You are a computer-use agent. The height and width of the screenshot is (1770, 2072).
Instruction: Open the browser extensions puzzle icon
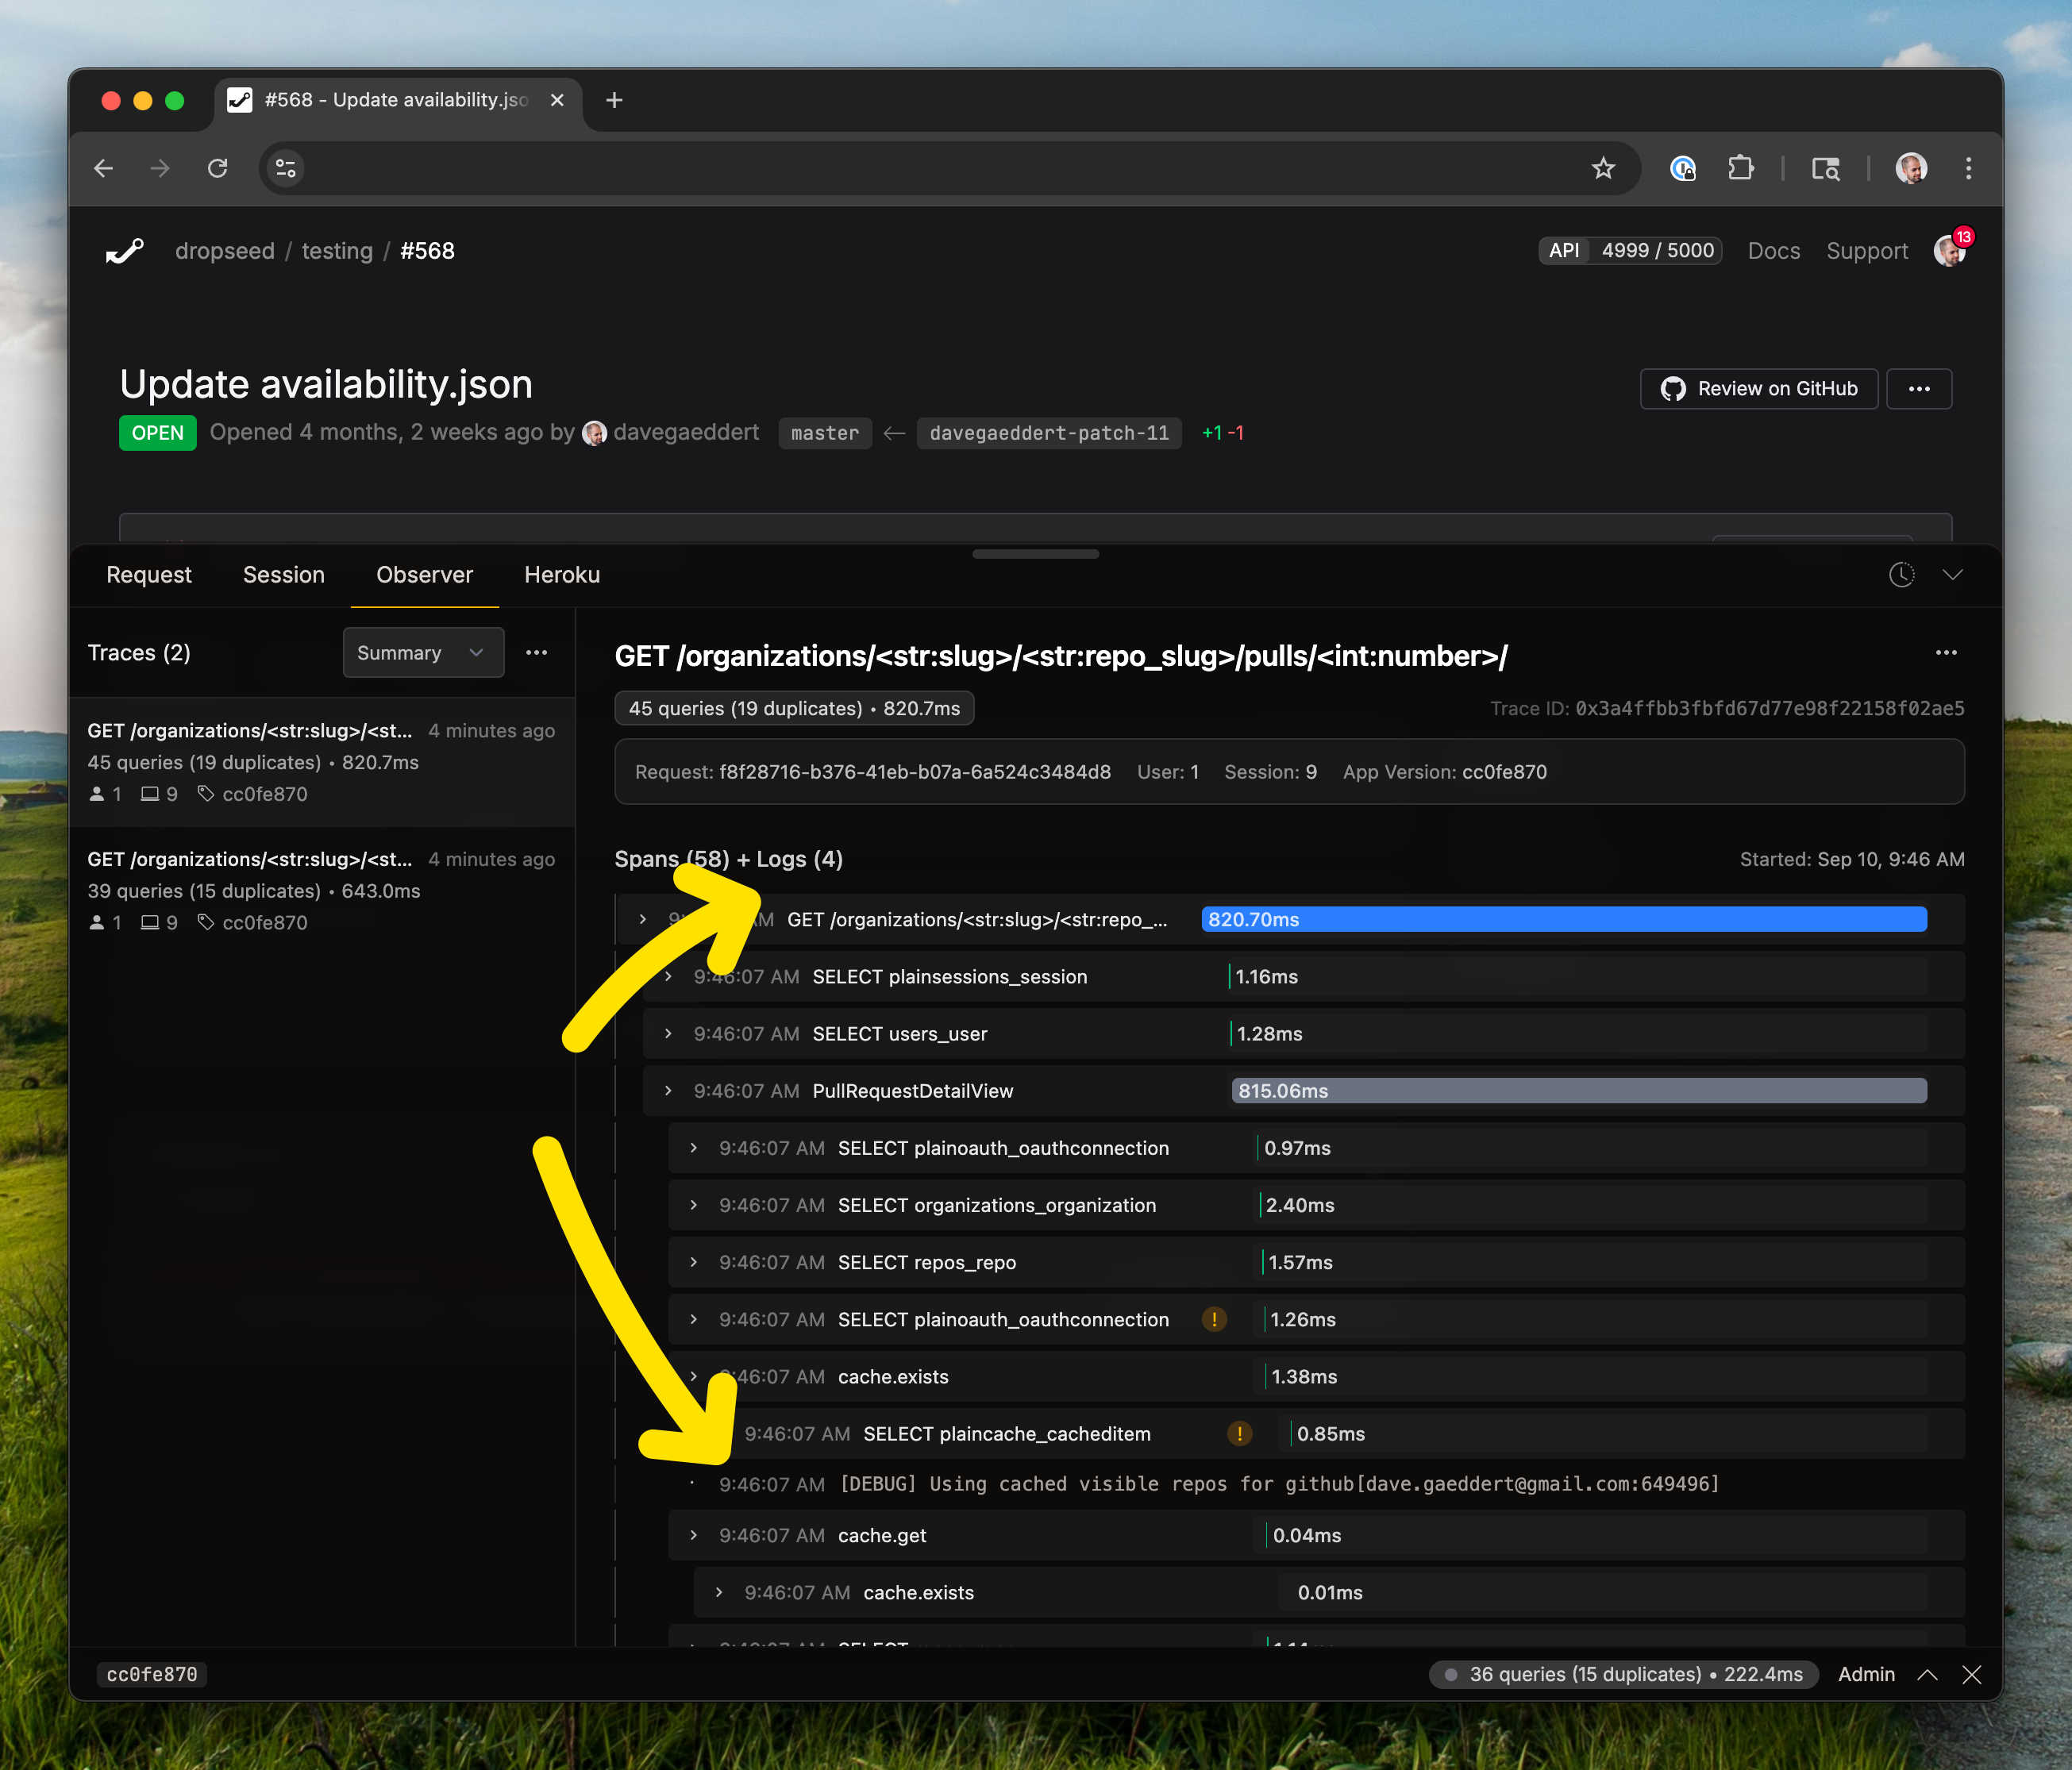tap(1741, 168)
